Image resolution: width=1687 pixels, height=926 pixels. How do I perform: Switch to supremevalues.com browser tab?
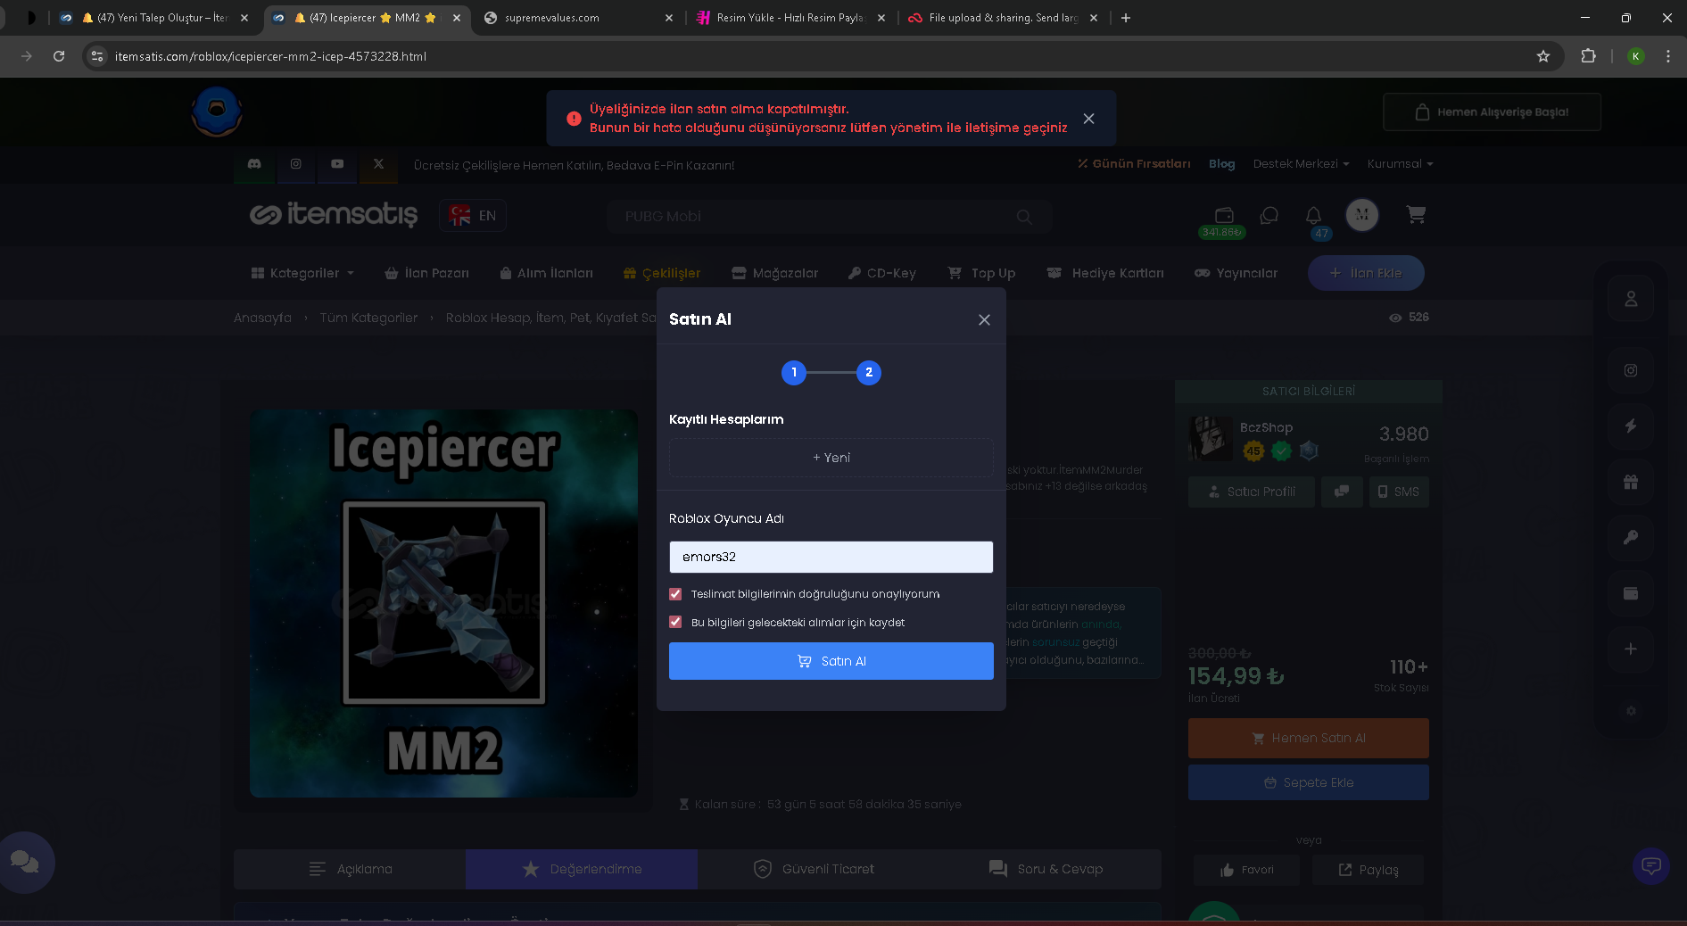tap(577, 18)
